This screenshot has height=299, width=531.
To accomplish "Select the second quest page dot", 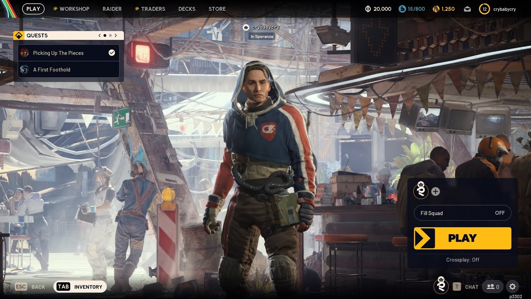I will (110, 36).
